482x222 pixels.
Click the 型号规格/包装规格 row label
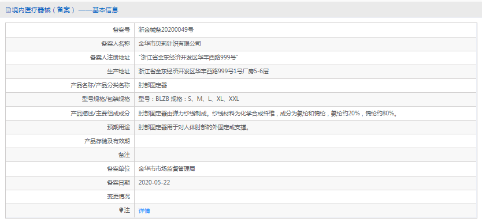pos(104,99)
